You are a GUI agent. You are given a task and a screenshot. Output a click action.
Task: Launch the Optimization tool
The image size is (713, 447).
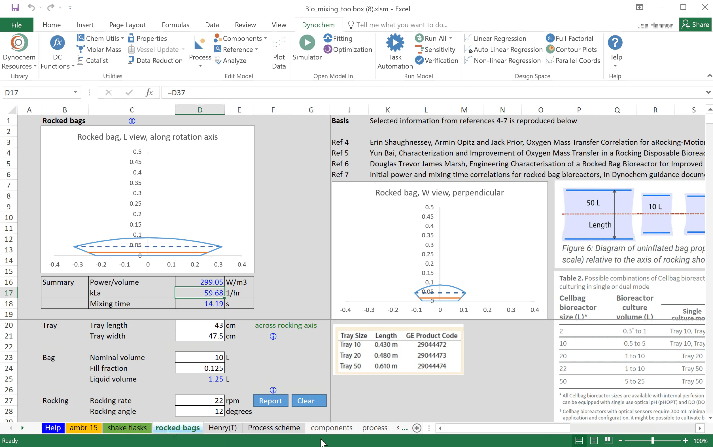[348, 49]
